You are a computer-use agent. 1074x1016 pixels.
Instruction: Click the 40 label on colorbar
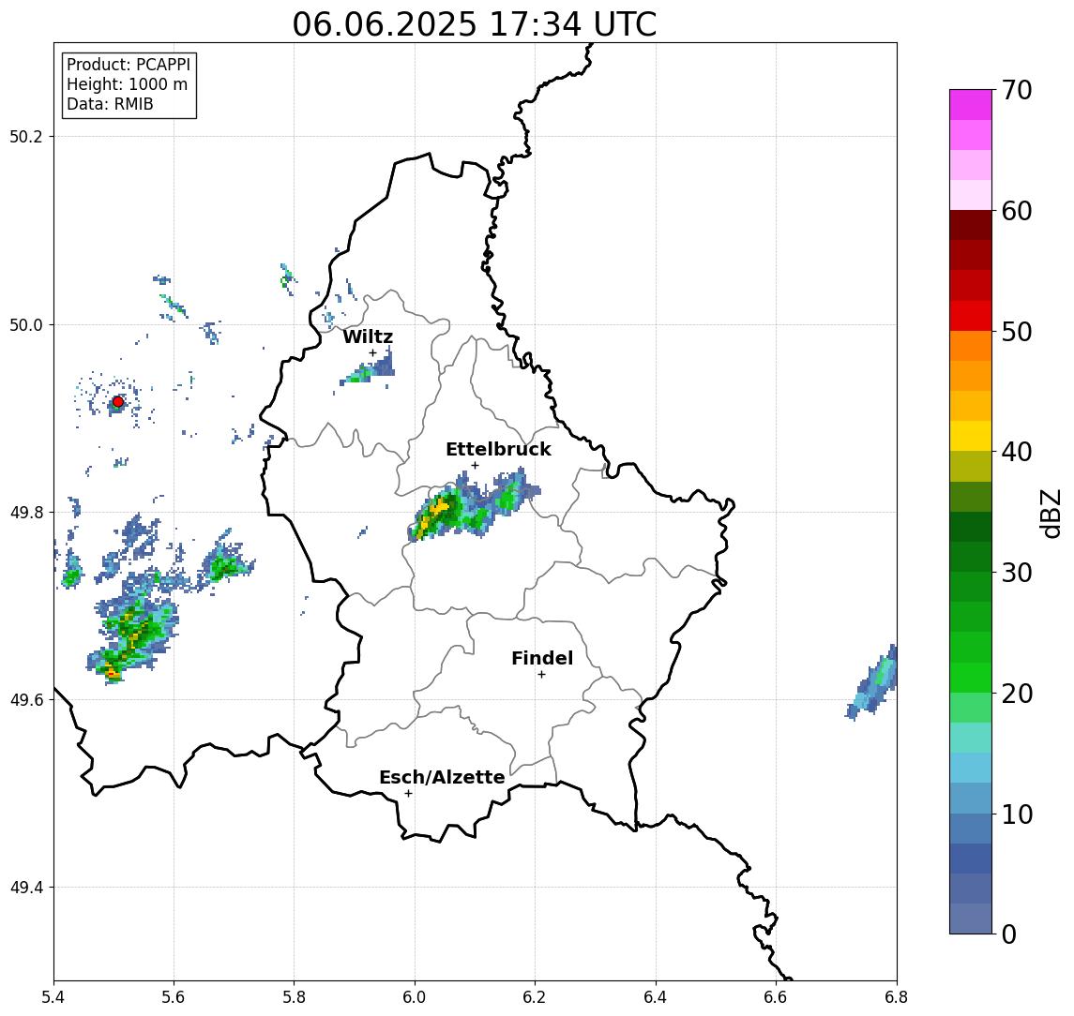[1017, 452]
